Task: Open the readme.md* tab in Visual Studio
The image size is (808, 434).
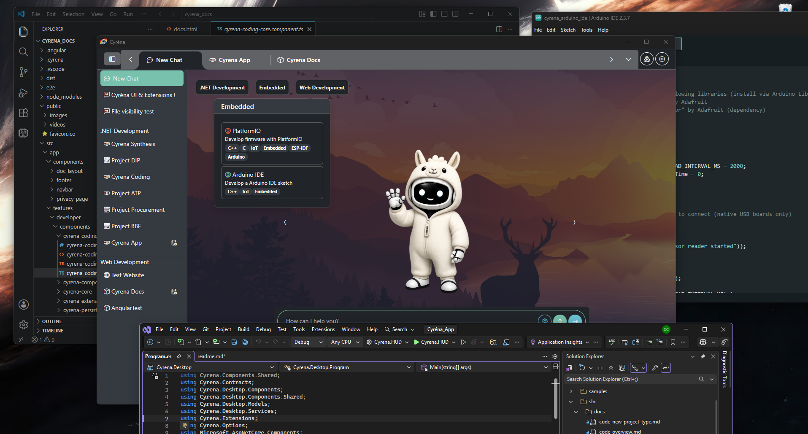Action: 211,356
